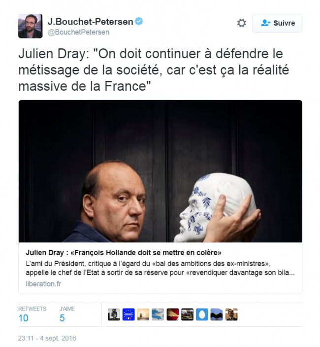Click the Suivre follow button
Image resolution: width=320 pixels, height=347 pixels.
coord(277,23)
